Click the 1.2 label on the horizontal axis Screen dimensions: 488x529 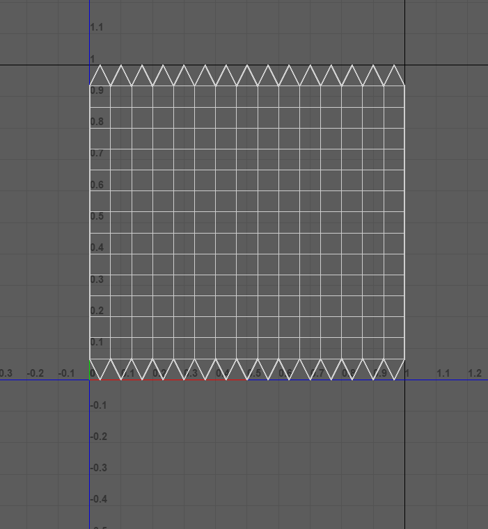click(x=475, y=374)
